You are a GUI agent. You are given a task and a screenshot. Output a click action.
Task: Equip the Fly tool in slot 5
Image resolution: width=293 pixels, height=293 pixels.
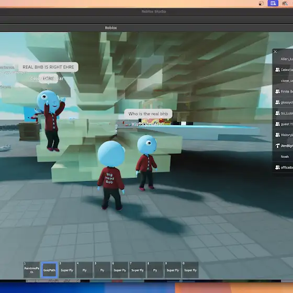pyautogui.click(x=102, y=270)
